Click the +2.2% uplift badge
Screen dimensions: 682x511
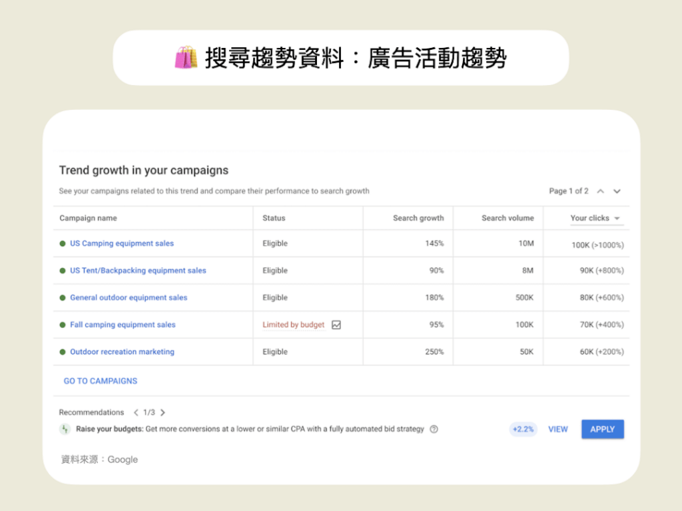coord(523,429)
